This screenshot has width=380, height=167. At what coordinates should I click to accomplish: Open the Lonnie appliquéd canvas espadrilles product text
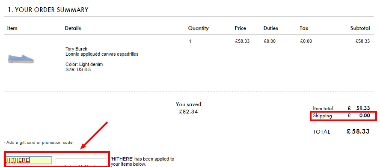102,54
